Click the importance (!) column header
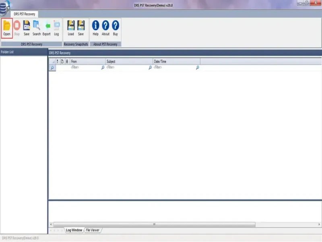Screen dimensions: 322x242 (57, 61)
